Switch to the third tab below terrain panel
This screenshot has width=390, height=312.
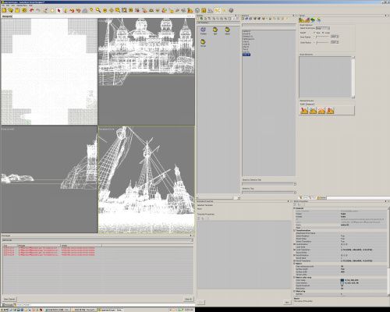tap(322, 198)
